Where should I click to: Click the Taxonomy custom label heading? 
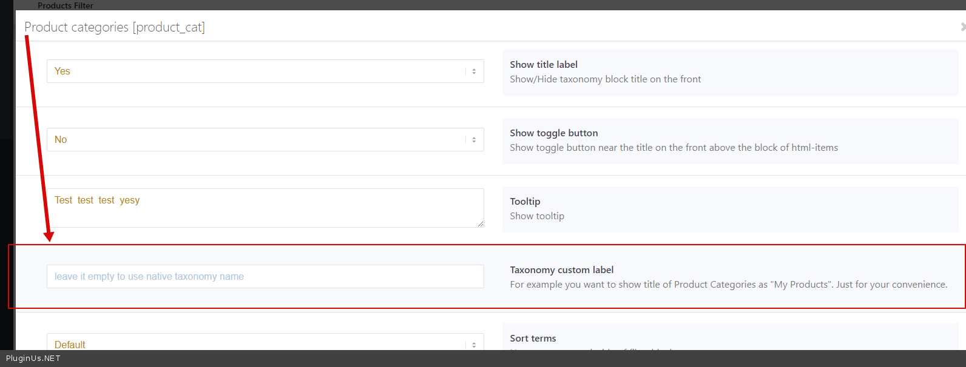pos(562,270)
